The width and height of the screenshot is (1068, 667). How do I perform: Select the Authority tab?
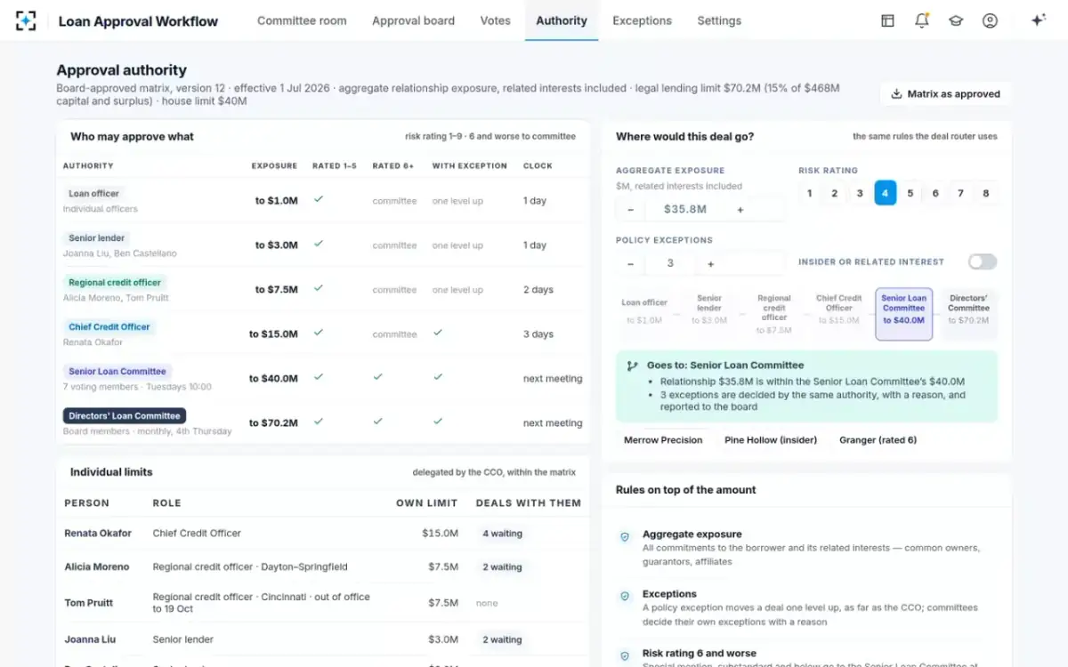562,20
